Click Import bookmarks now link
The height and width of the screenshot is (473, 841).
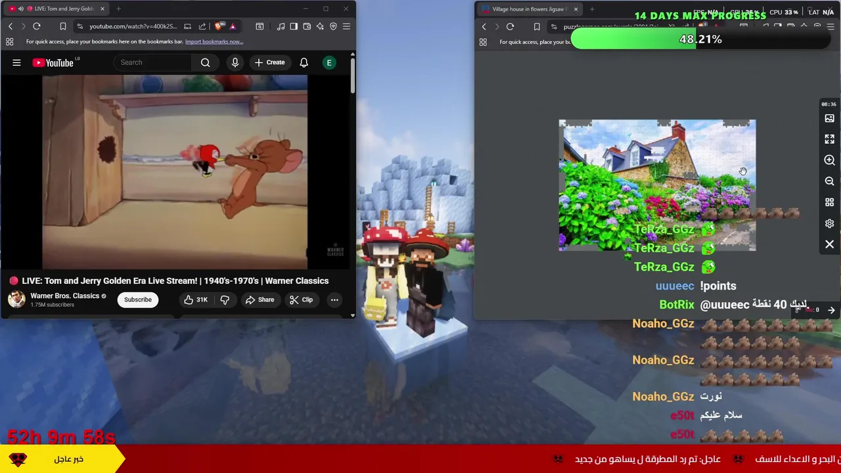point(214,41)
